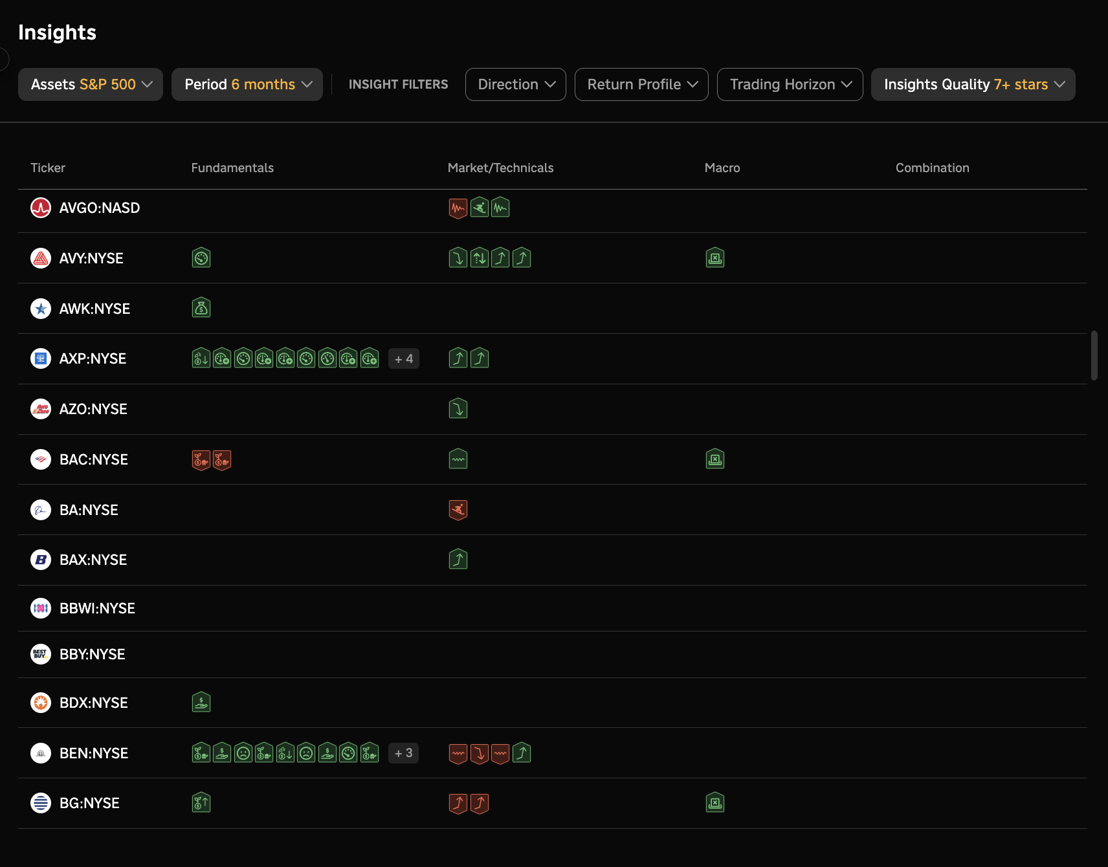
Task: Open the BBY:NYSE ticker
Action: click(92, 654)
